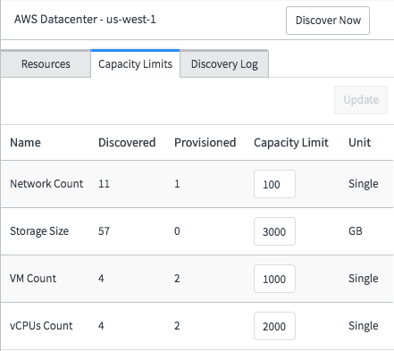Click the Name column header
394x351 pixels.
coord(25,143)
